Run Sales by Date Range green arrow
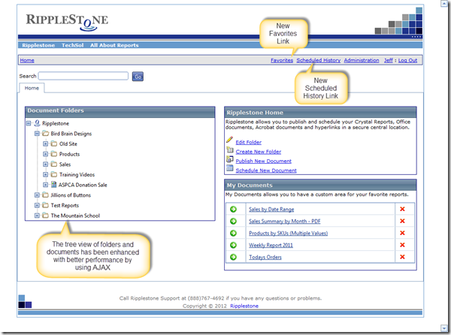Image resolution: width=451 pixels, height=335 pixels. click(233, 209)
